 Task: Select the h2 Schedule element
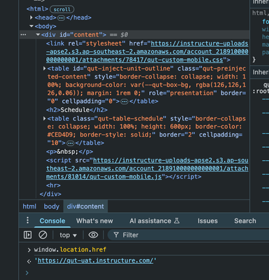[x=77, y=110]
